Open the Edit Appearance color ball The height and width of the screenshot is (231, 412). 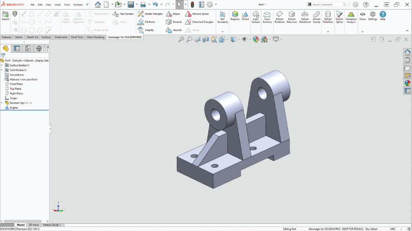click(255, 39)
